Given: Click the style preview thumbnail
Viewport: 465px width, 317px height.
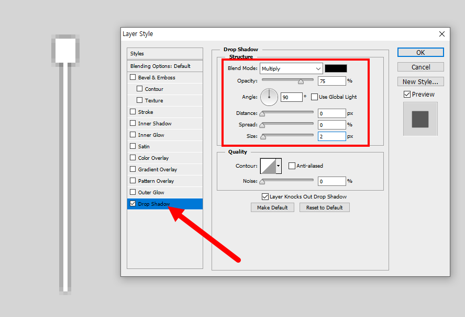Looking at the screenshot, I should [x=420, y=119].
